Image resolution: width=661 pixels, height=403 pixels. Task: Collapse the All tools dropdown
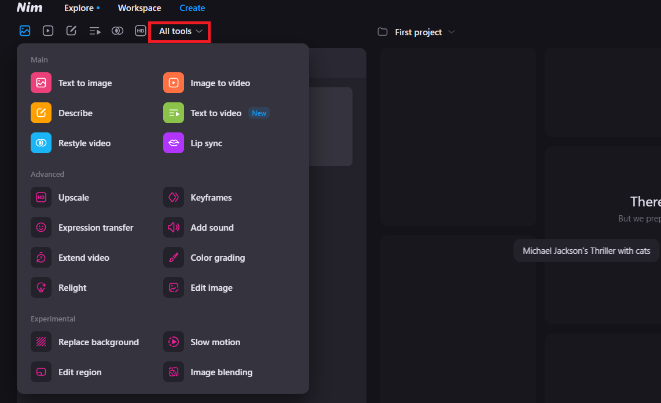pos(180,31)
